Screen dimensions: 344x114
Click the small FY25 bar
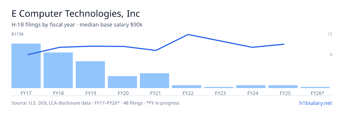pos(283,87)
